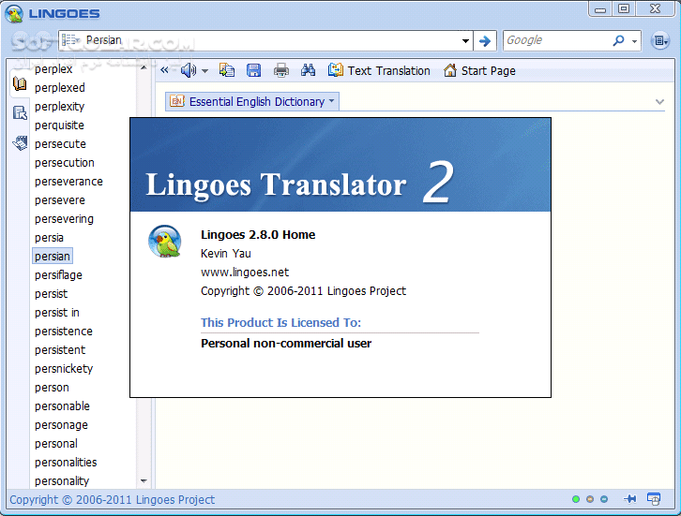
Task: Go to Start Page
Action: pyautogui.click(x=480, y=70)
